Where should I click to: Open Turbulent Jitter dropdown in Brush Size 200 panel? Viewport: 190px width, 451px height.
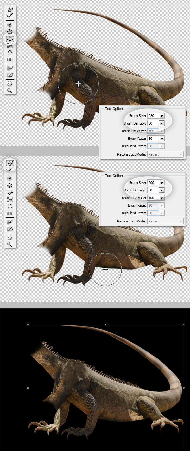(x=162, y=213)
